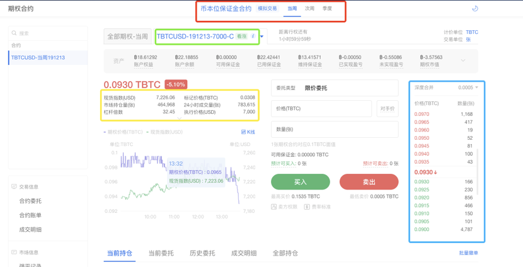Expand the assets row chevron
This screenshot has width=523, height=267.
[x=463, y=60]
